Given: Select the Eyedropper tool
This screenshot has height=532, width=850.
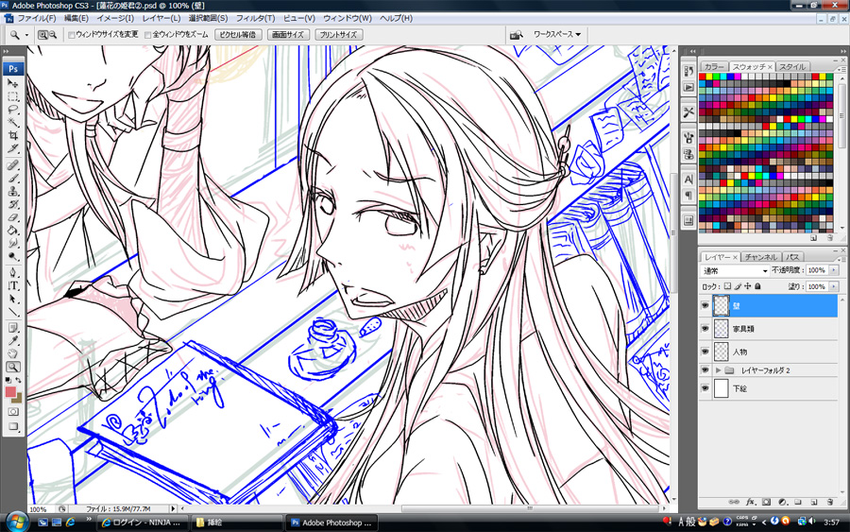Looking at the screenshot, I should coord(13,341).
